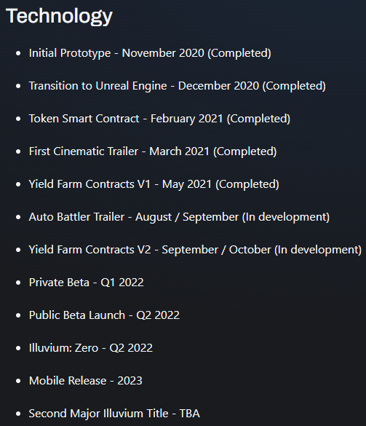This screenshot has width=366, height=426.
Task: Click bullet point beside Mobile Release
Action: point(18,381)
